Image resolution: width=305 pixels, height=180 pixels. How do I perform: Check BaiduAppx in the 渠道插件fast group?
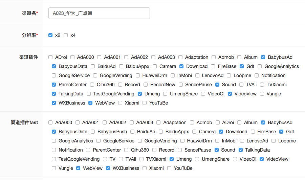[x=161, y=132]
